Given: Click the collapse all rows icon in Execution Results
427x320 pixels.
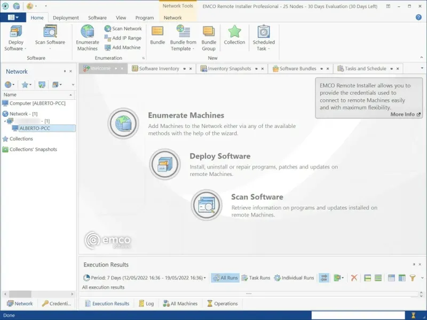Looking at the screenshot, I should 378,278.
